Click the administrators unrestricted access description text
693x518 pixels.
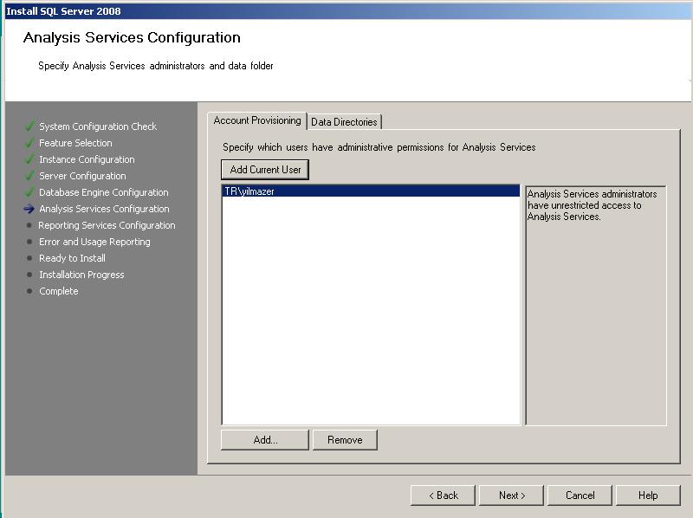(592, 205)
